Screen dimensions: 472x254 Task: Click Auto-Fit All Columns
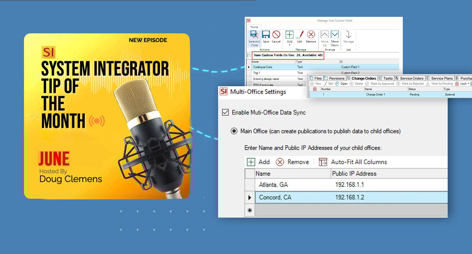(x=353, y=162)
